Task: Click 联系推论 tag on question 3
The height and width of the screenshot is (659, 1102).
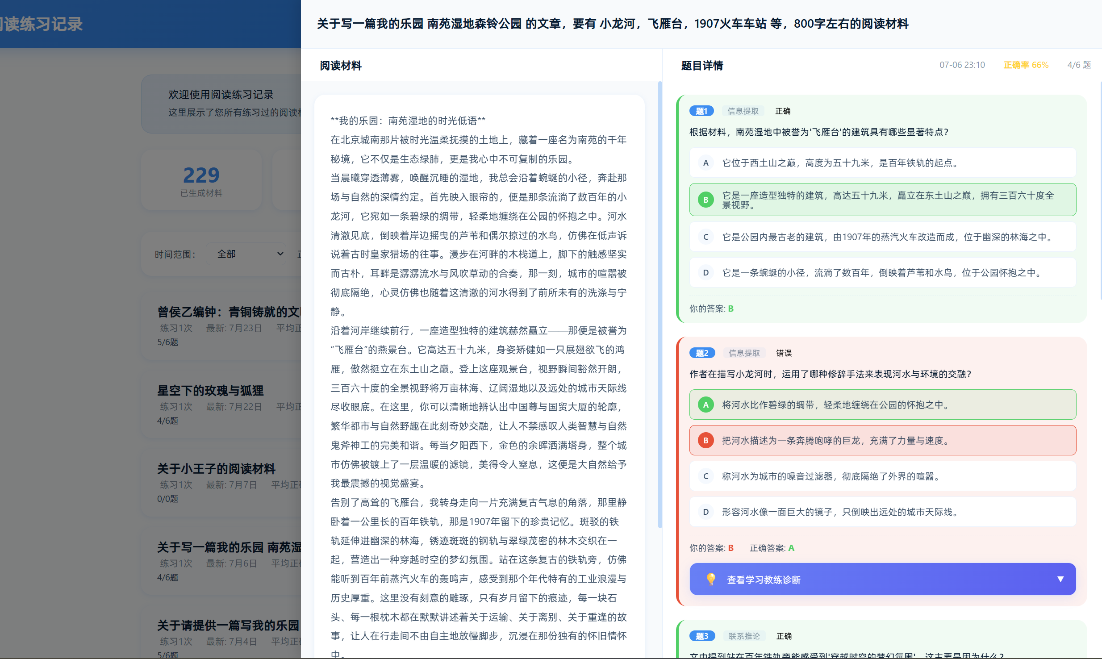Action: 744,636
